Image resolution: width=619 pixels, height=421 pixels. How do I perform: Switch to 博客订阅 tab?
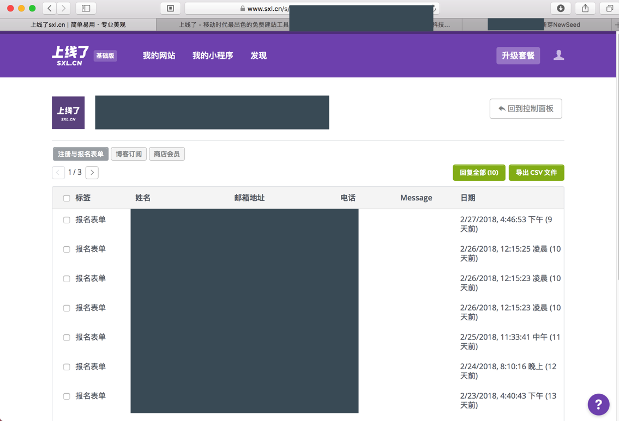click(x=129, y=154)
